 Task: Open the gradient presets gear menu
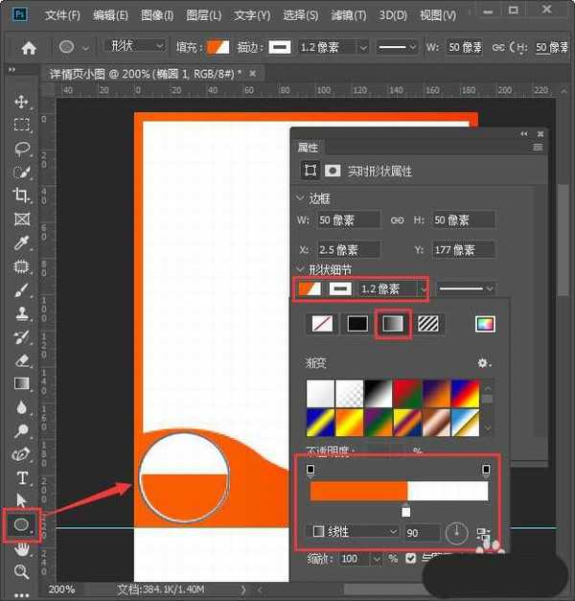[484, 363]
